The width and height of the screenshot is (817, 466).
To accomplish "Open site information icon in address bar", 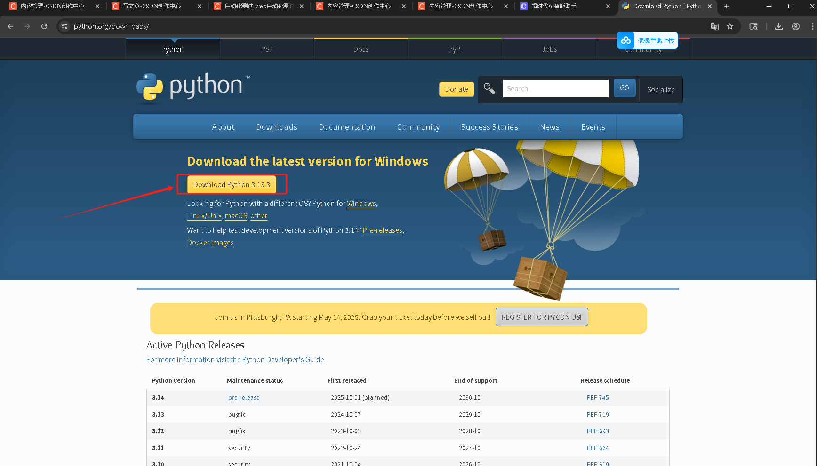I will [x=64, y=26].
